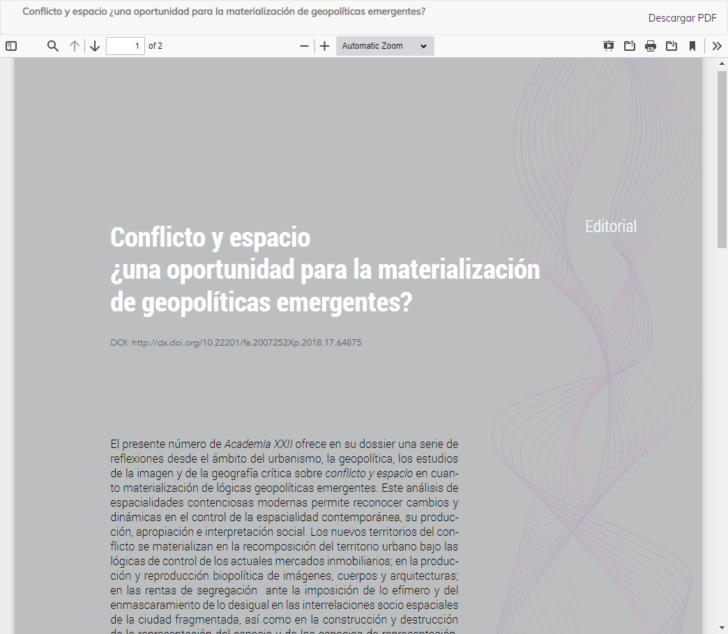Open the Automatic Zoom dropdown
This screenshot has width=728, height=634.
pos(385,46)
